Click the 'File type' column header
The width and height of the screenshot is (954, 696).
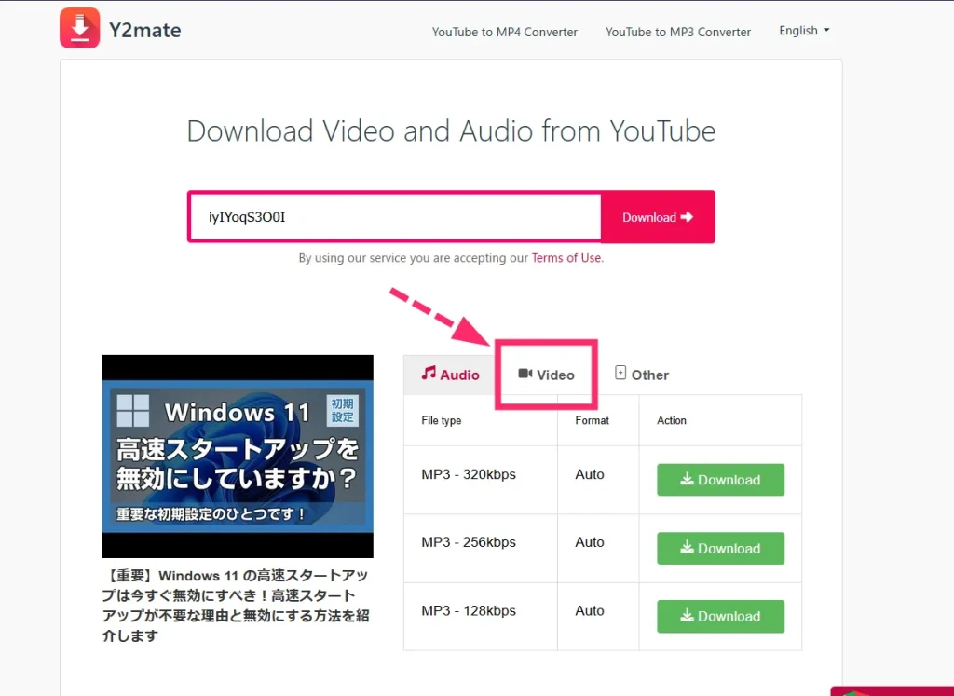(441, 420)
